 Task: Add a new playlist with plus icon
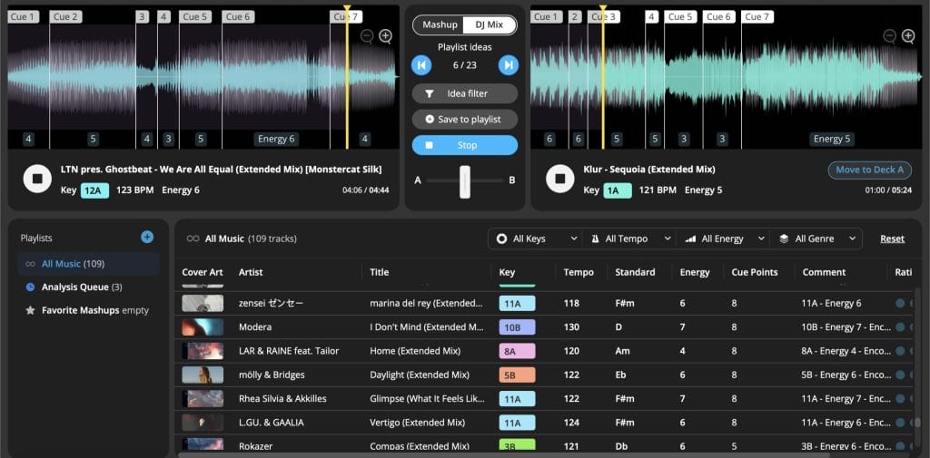click(x=147, y=237)
